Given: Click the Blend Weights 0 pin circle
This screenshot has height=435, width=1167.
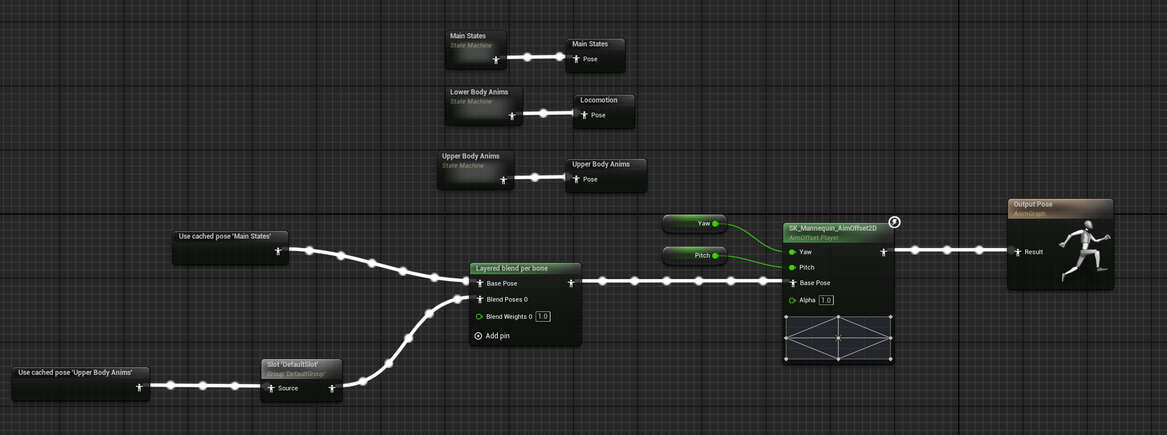Looking at the screenshot, I should [x=479, y=317].
